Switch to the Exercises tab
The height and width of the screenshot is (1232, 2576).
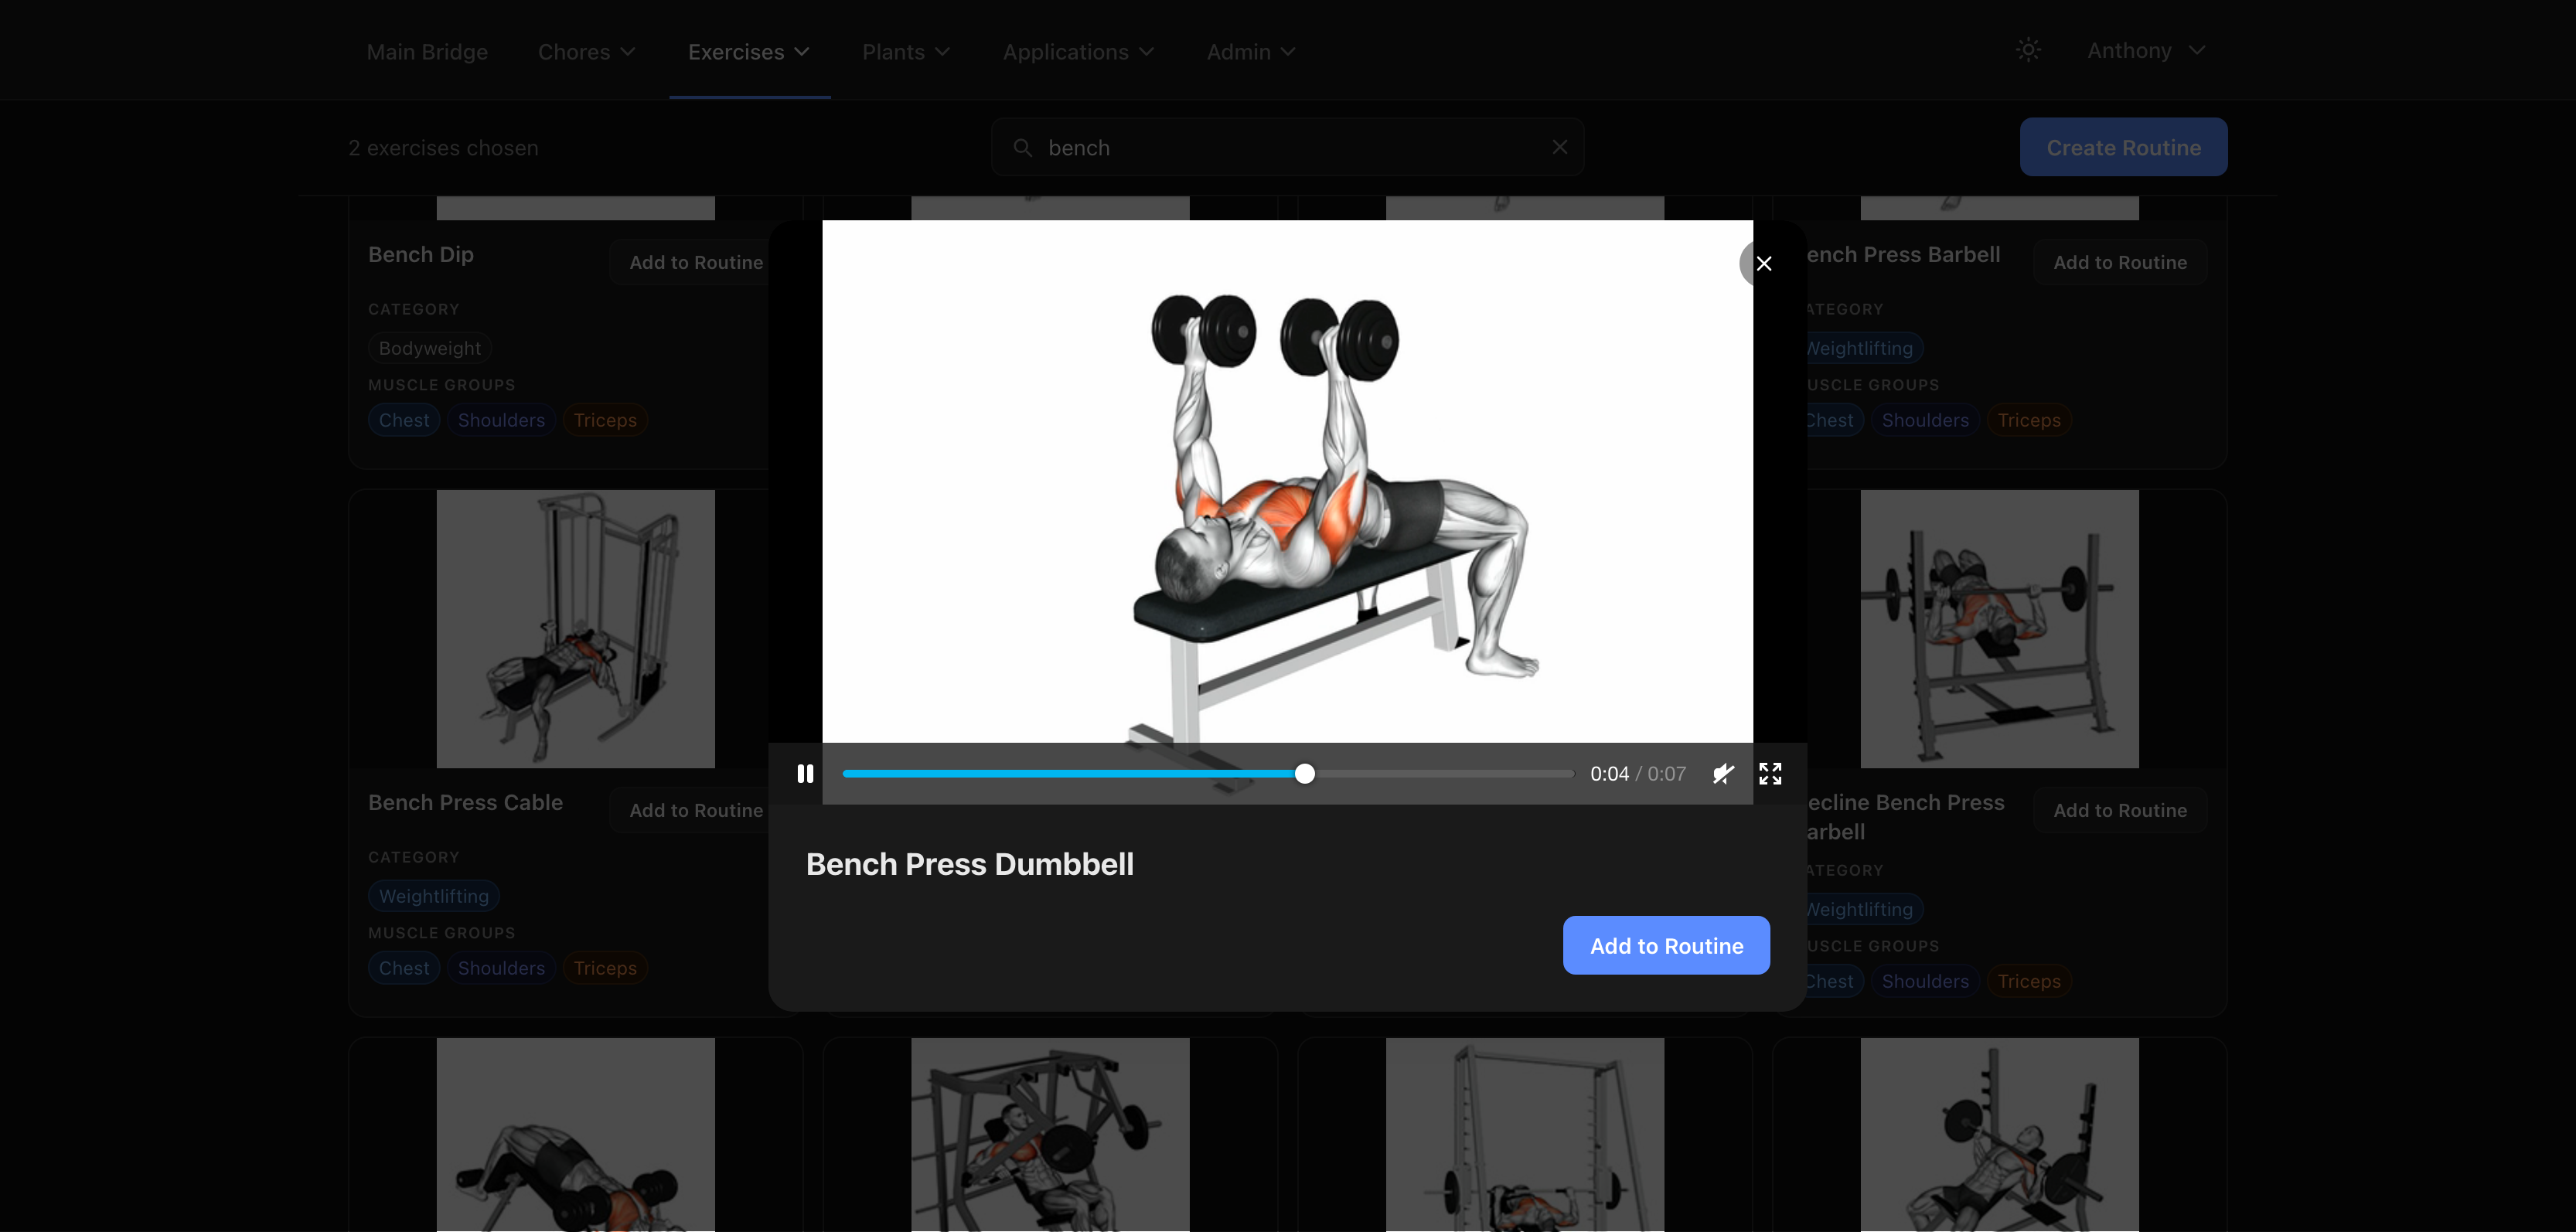point(748,51)
